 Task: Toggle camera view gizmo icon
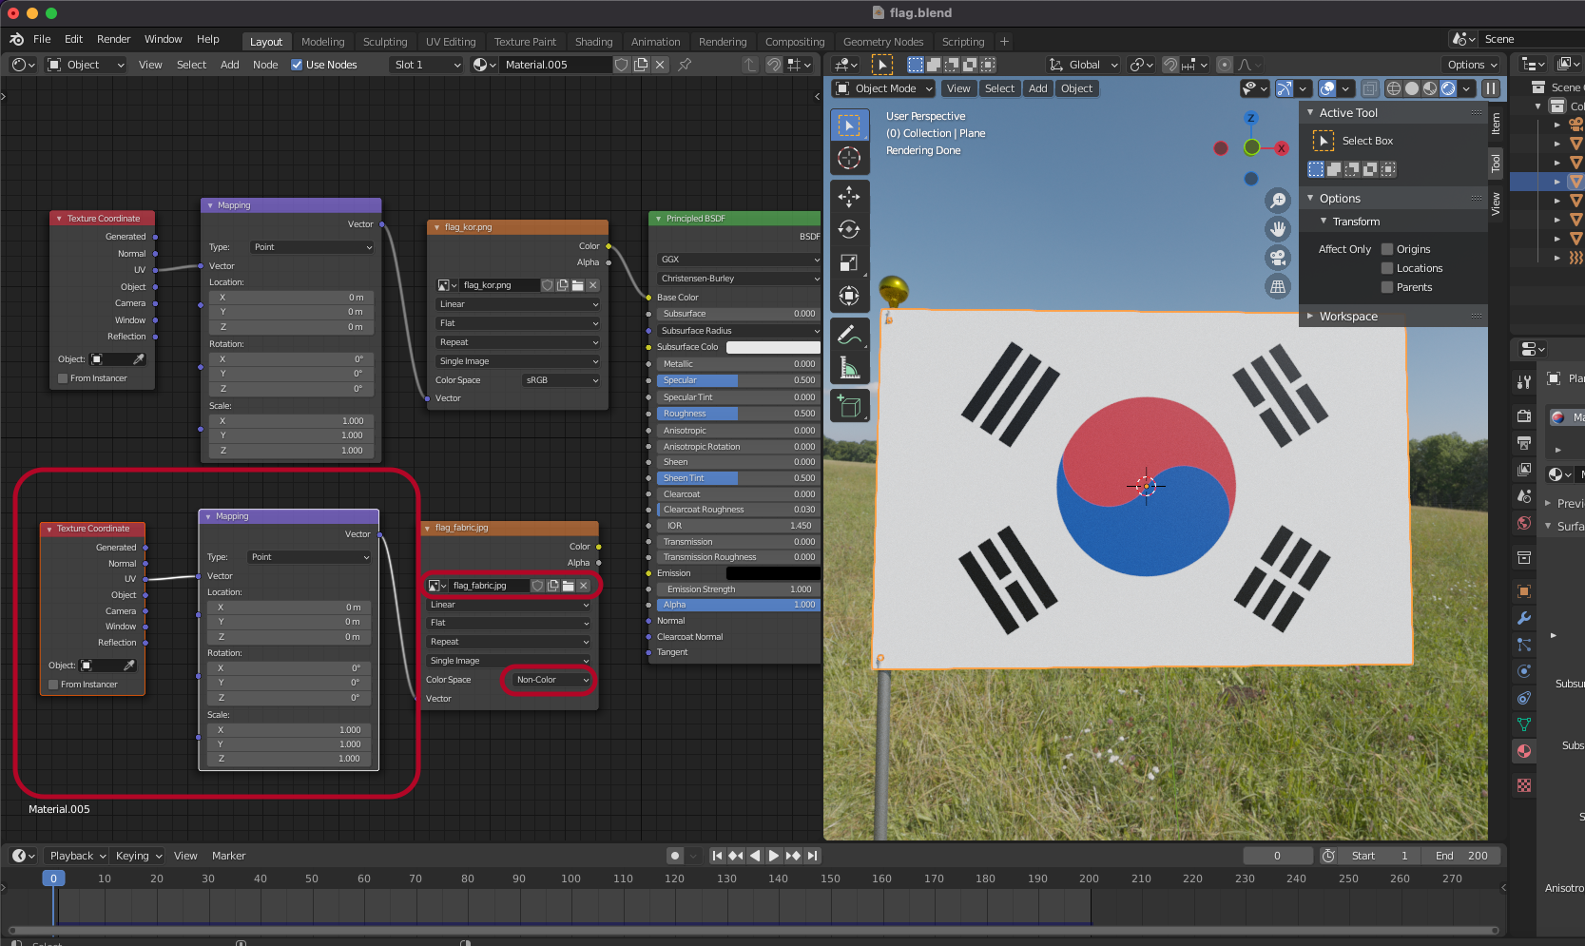(x=1278, y=258)
